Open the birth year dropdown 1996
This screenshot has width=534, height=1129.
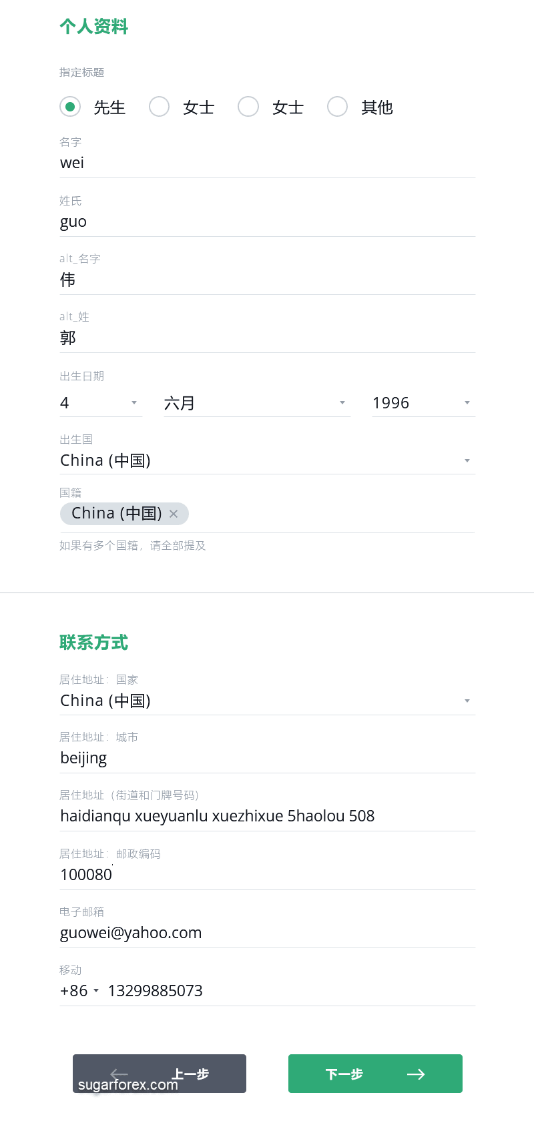(423, 403)
